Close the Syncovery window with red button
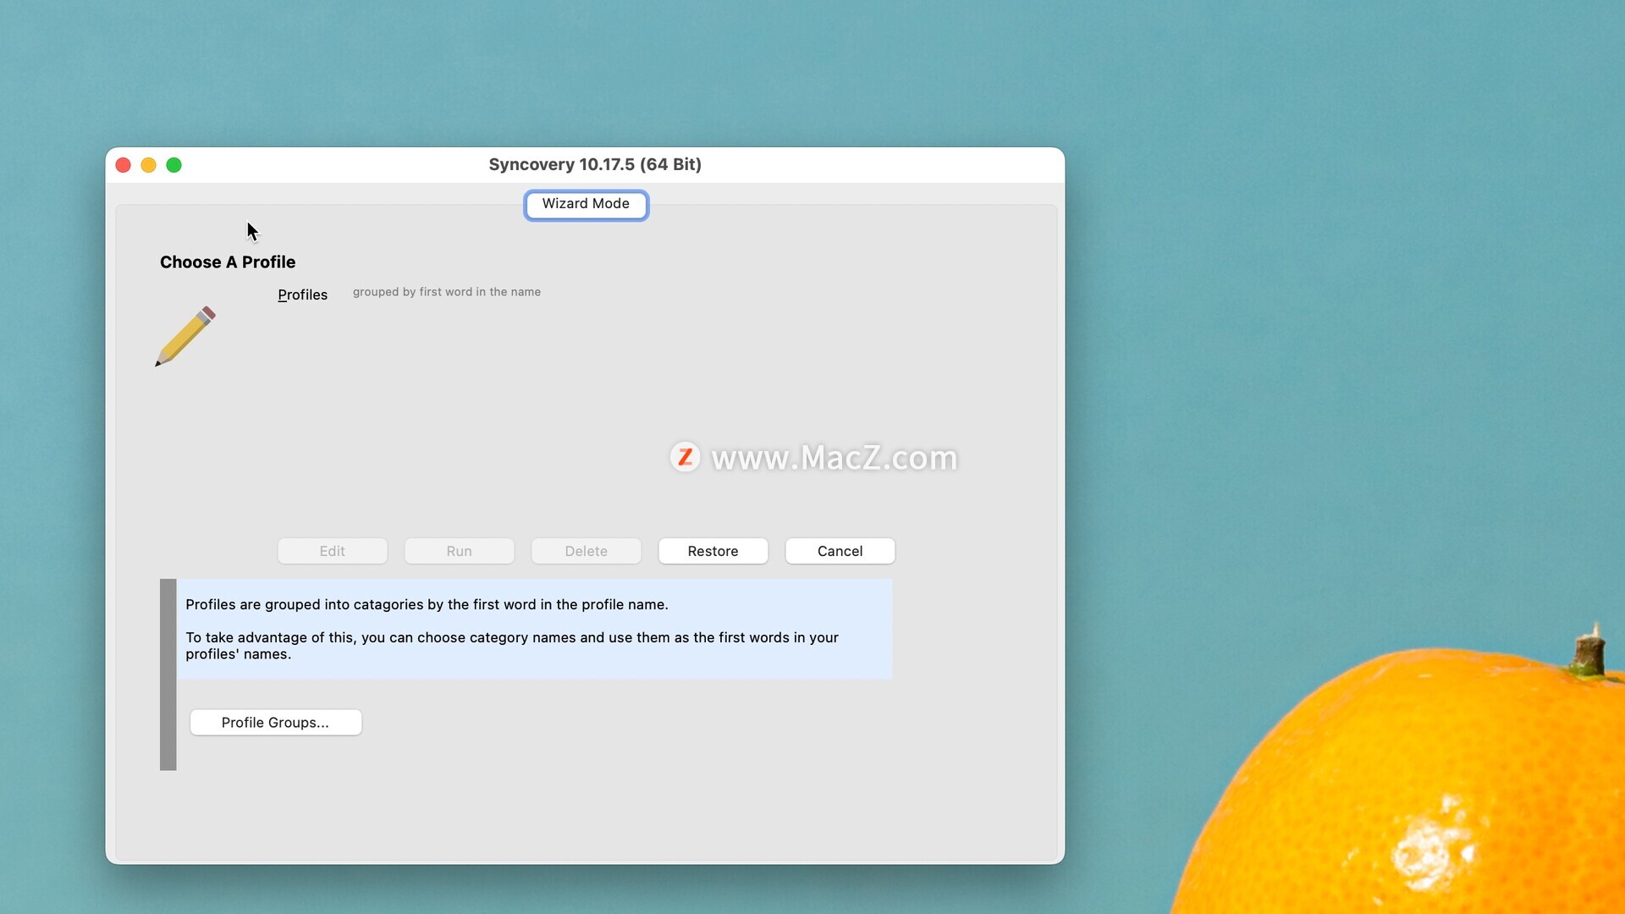1625x914 pixels. click(x=124, y=165)
